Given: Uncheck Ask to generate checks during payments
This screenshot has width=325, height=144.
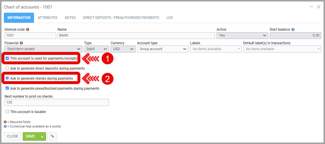Looking at the screenshot, I should pos(7,78).
